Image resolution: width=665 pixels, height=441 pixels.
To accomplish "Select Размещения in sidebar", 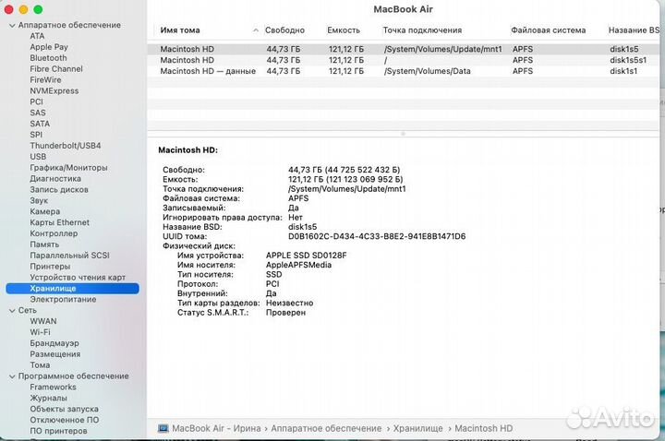I will click(54, 354).
